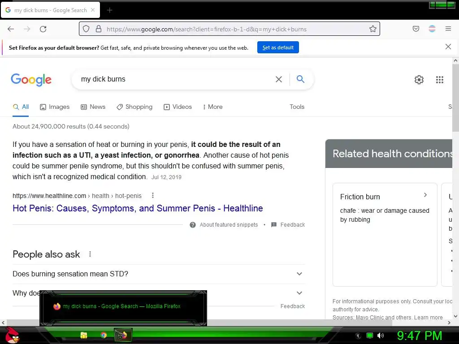Click About featured snippets link
Image resolution: width=459 pixels, height=344 pixels.
point(229,225)
